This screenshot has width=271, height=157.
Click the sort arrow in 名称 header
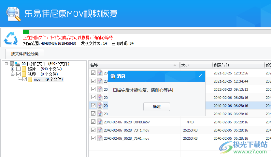pyautogui.click(x=175, y=65)
